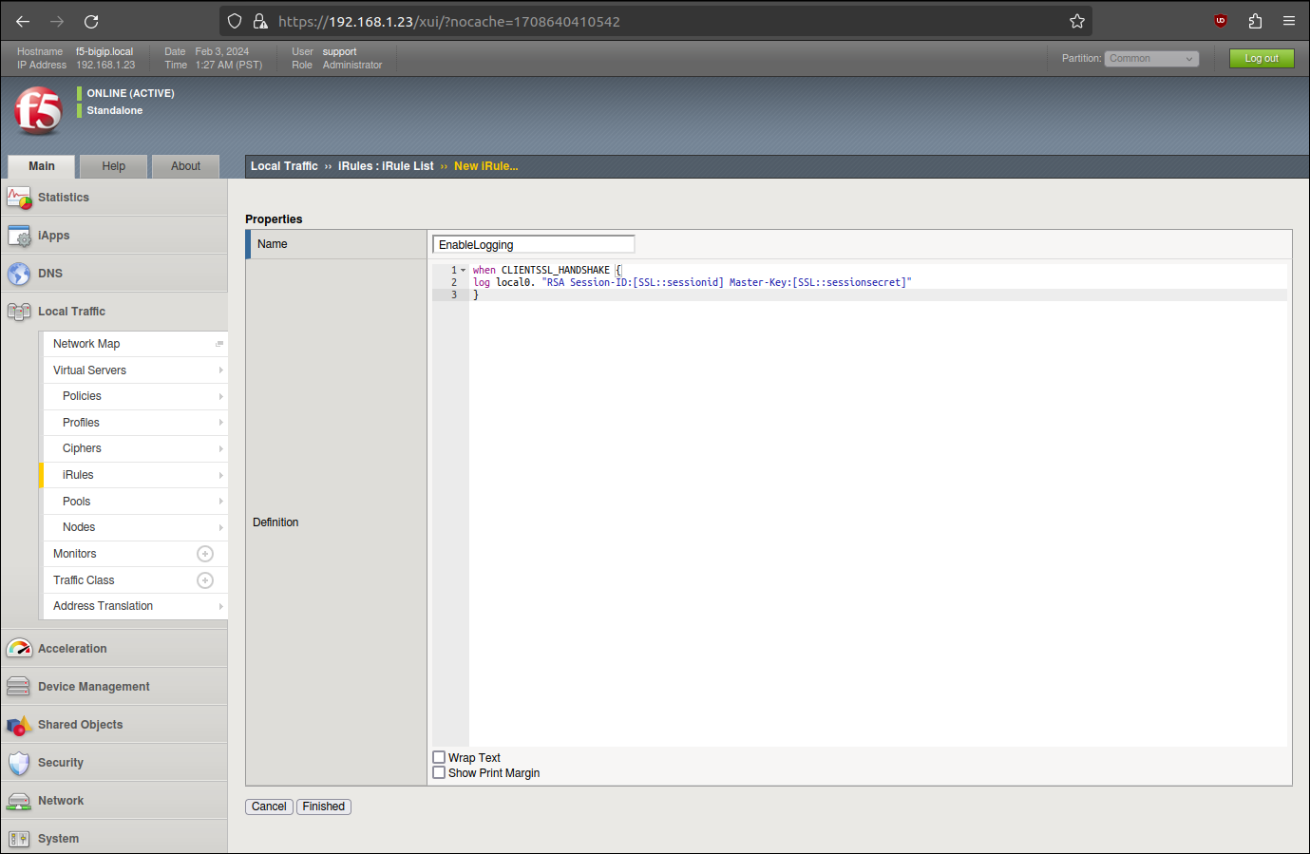Collapse code block at line 1 fold arrow

click(x=464, y=271)
